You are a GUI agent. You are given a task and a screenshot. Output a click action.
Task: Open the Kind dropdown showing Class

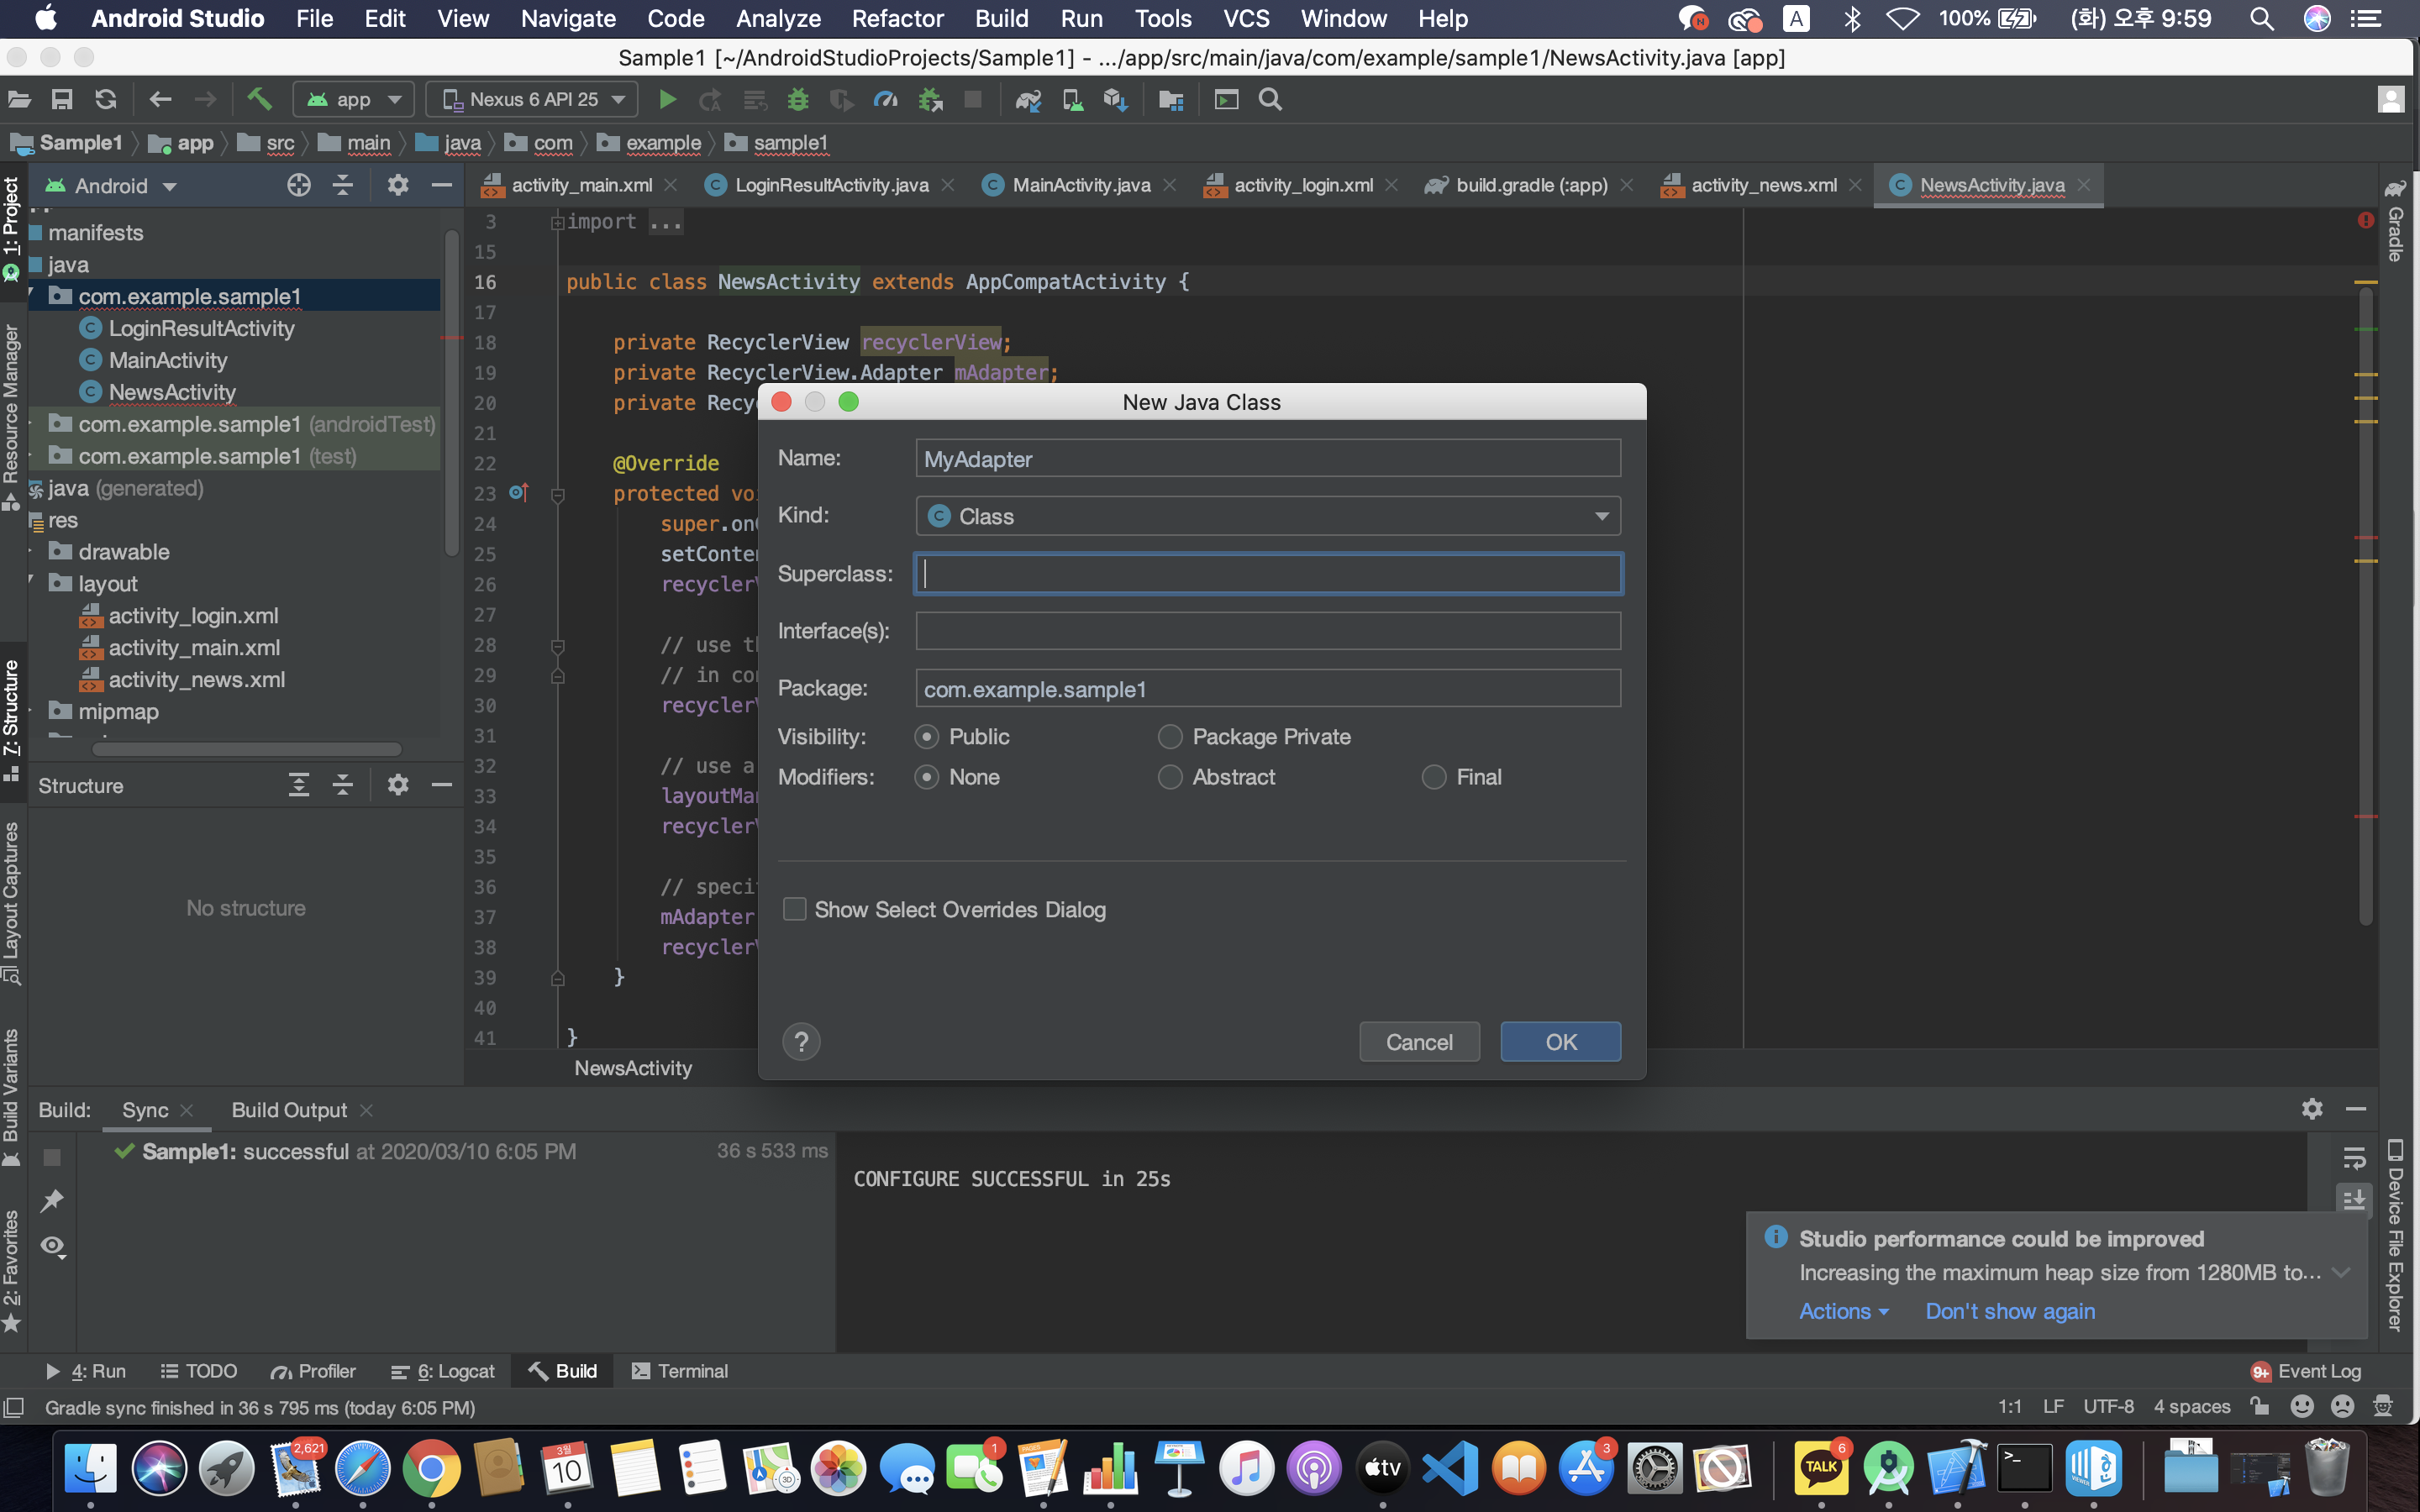[x=1267, y=516]
